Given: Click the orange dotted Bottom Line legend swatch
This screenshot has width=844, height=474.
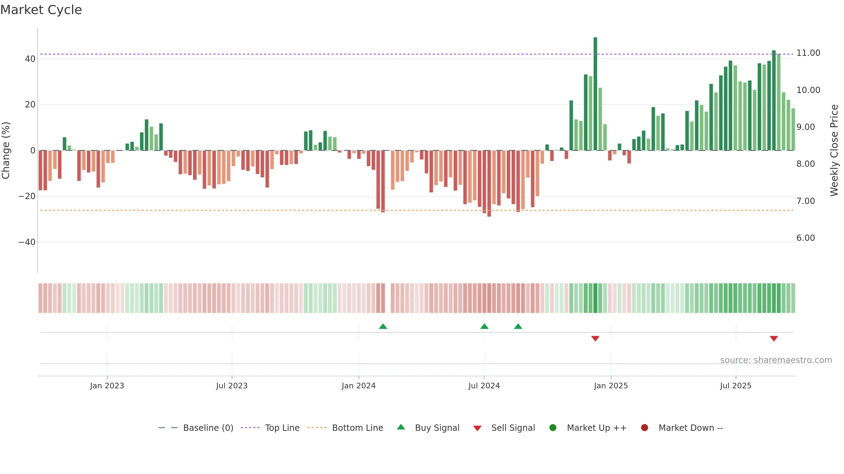Looking at the screenshot, I should click(317, 428).
